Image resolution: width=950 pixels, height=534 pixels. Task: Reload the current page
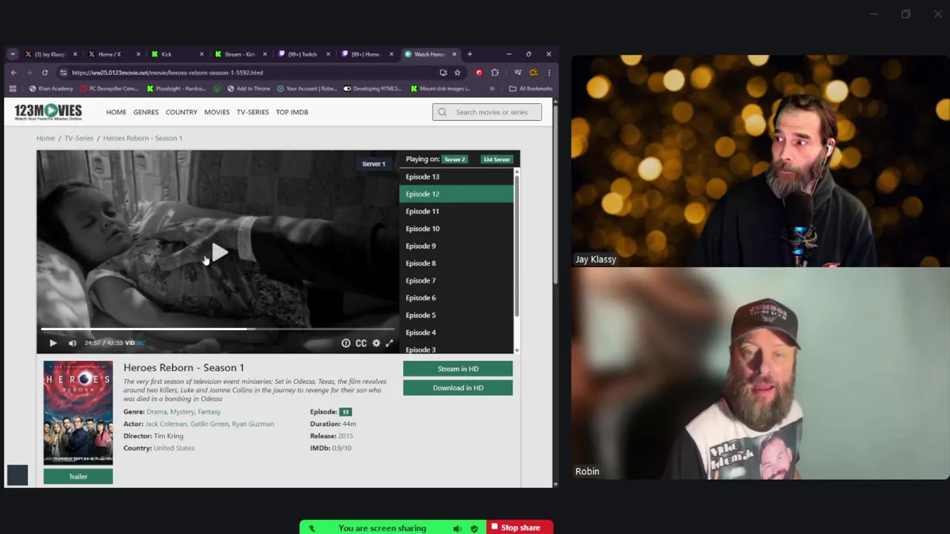tap(45, 73)
